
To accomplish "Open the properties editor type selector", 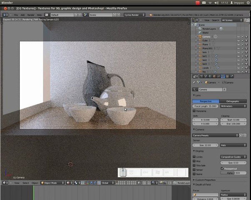I will (x=195, y=76).
